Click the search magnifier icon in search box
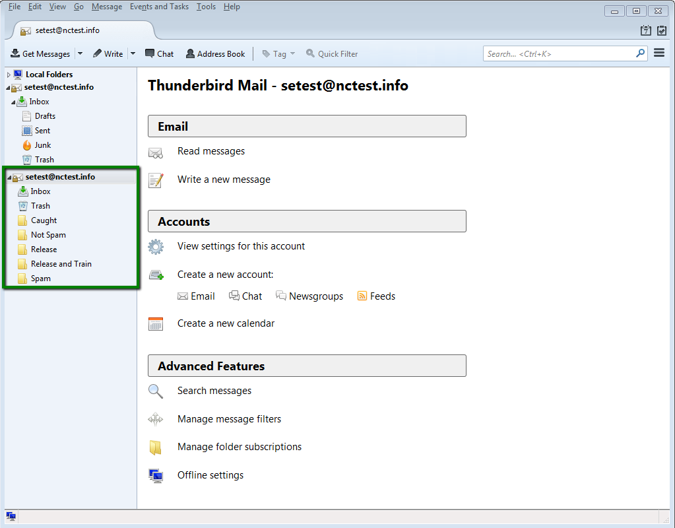The width and height of the screenshot is (675, 528). tap(640, 53)
